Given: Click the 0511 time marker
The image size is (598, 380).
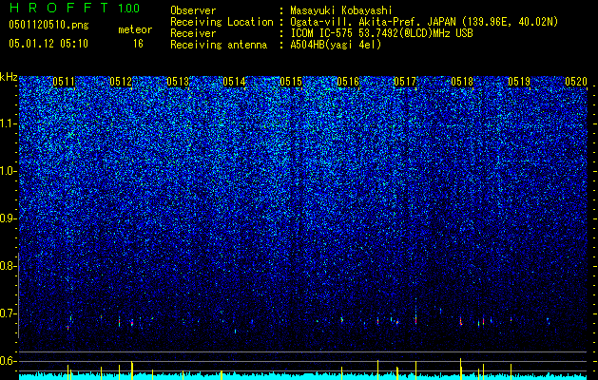Looking at the screenshot, I should click(x=64, y=82).
